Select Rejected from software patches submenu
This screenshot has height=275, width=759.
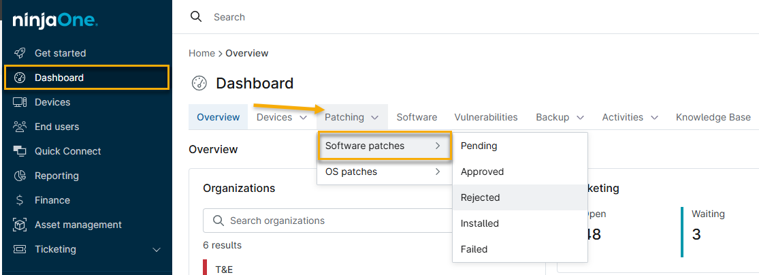(x=481, y=197)
